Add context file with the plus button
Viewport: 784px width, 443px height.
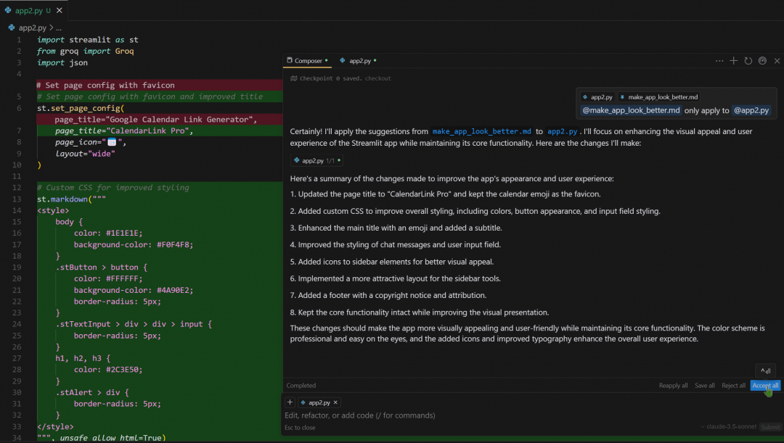(x=290, y=402)
